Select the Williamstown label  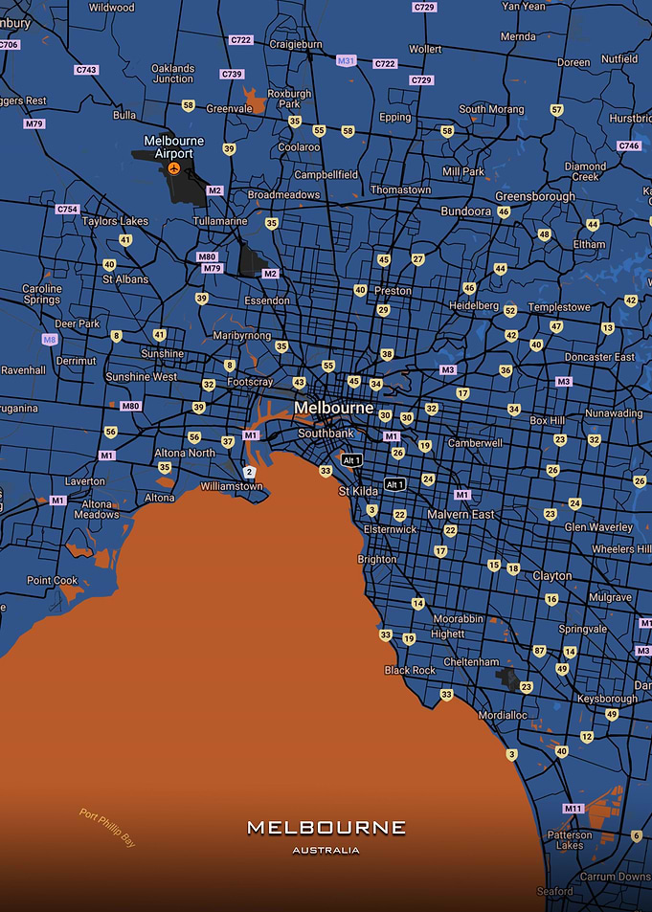(x=232, y=486)
